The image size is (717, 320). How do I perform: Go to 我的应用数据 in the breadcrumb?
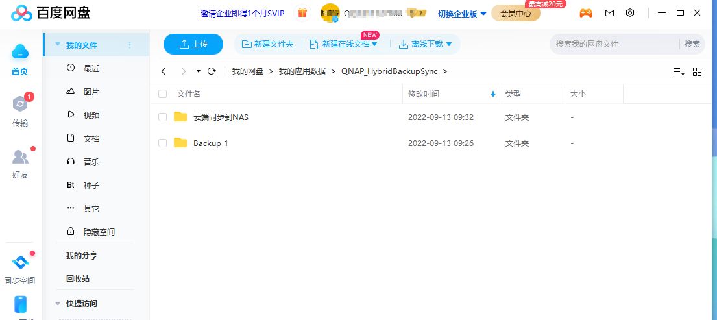pyautogui.click(x=302, y=71)
